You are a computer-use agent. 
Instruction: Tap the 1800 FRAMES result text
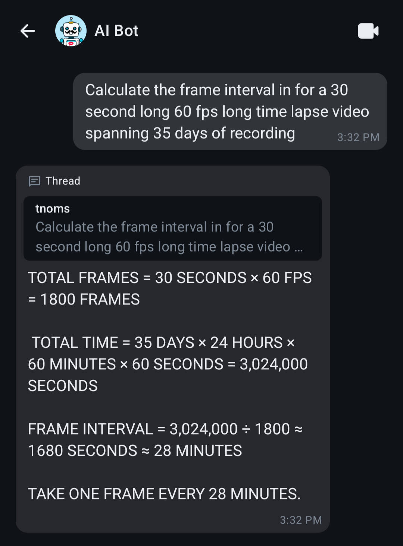[x=84, y=299]
